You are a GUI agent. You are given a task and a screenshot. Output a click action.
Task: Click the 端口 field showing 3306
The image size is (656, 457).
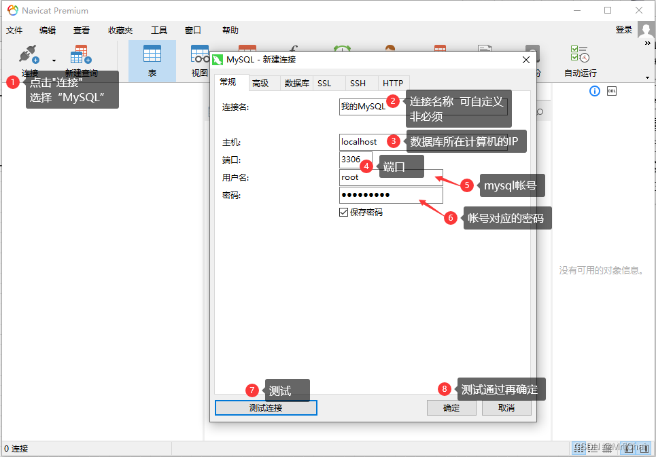point(356,160)
